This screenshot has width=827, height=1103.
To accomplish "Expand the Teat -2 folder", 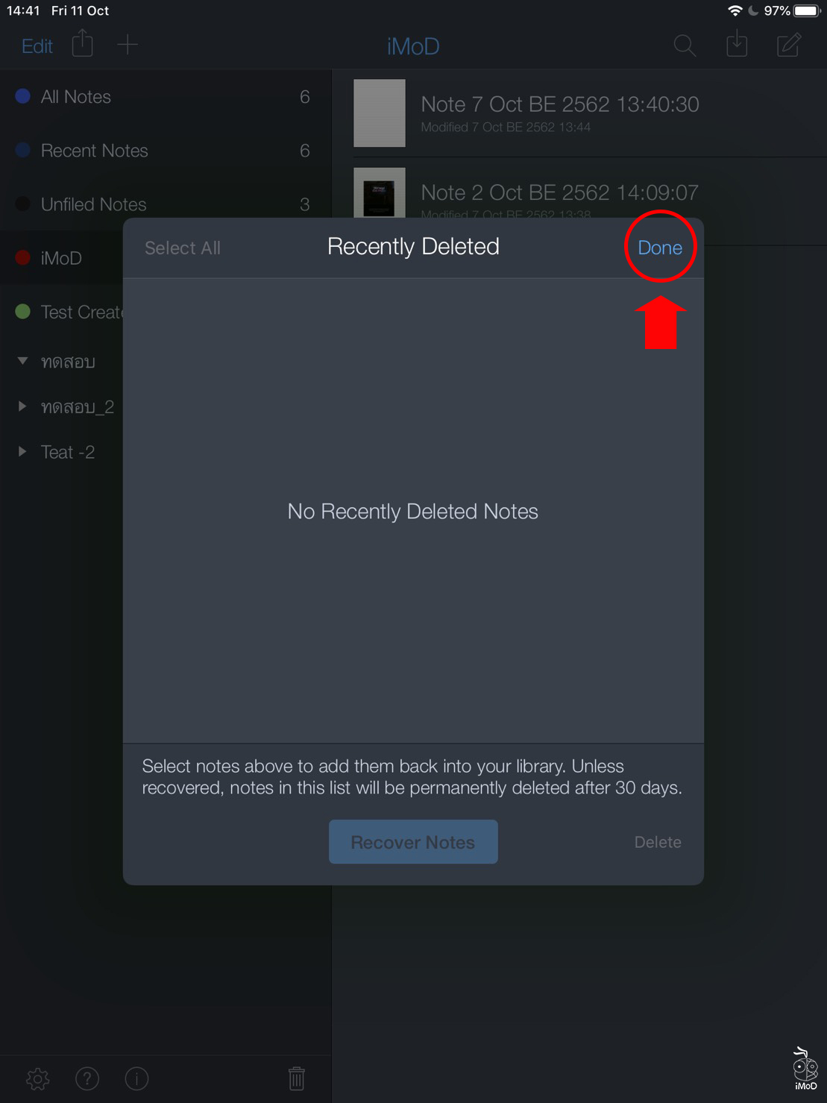I will coord(21,451).
